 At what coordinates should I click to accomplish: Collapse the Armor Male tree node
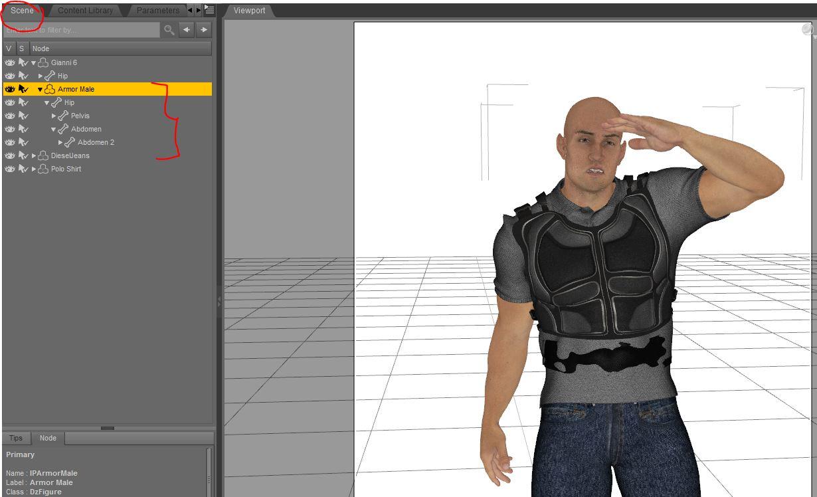coord(41,89)
